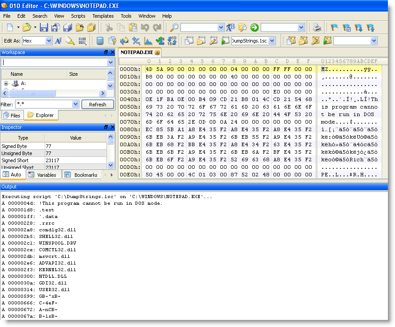
Task: Open the Calculator tool
Action: point(100,41)
